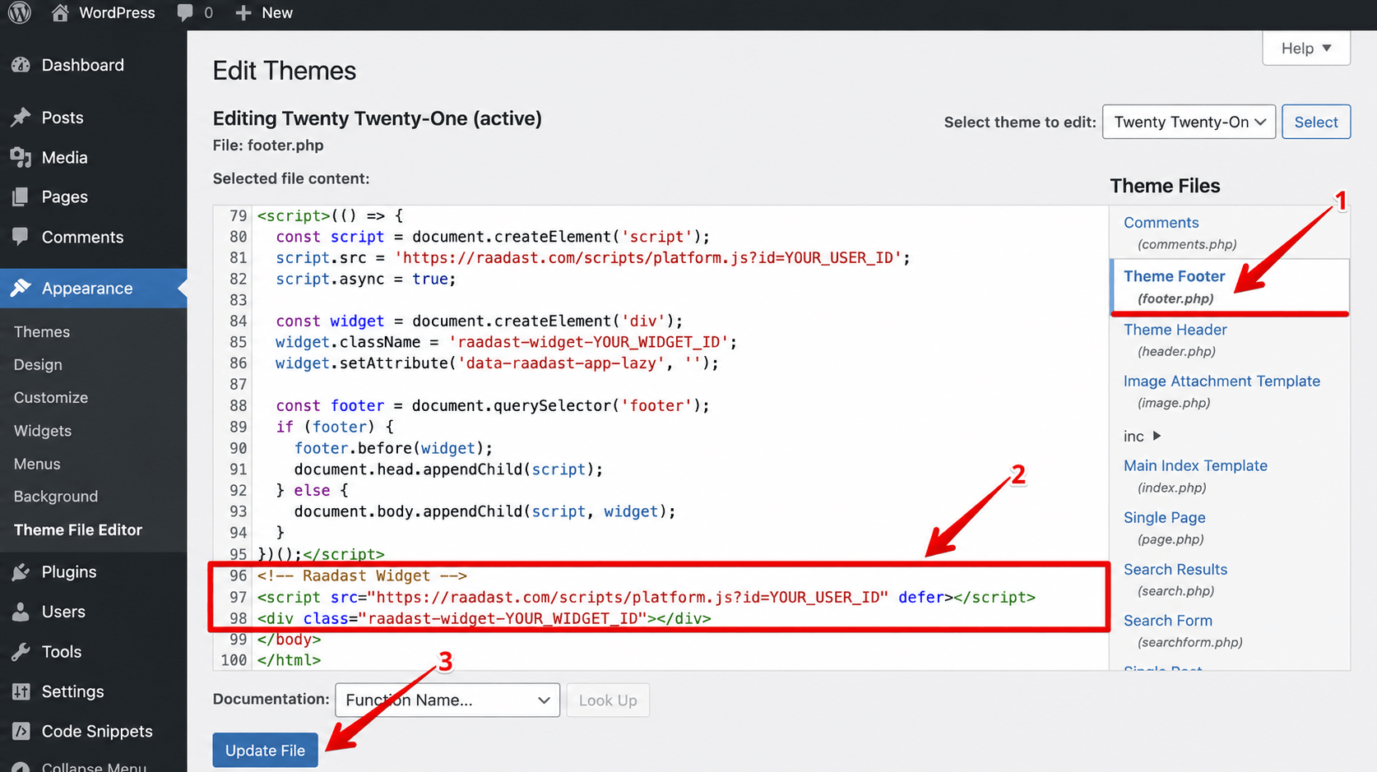Click the Comments icon in sidebar
Image resolution: width=1377 pixels, height=772 pixels.
tap(21, 237)
